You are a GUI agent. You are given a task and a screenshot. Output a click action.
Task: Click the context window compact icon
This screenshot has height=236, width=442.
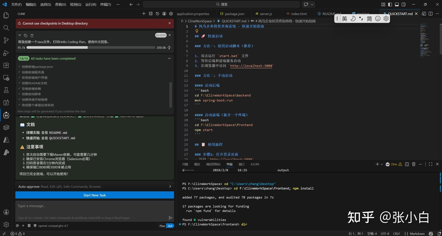(169, 48)
